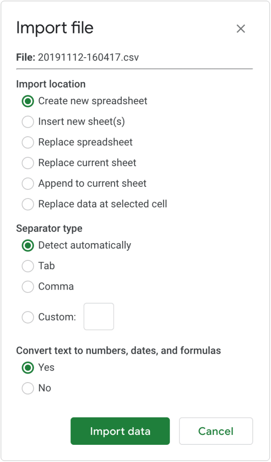Click the file name 20191112-160417.csv
The width and height of the screenshot is (271, 462).
tap(88, 57)
